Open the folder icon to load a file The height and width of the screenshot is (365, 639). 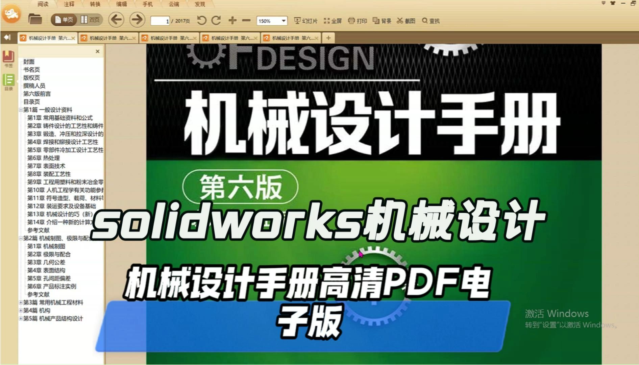click(x=34, y=19)
